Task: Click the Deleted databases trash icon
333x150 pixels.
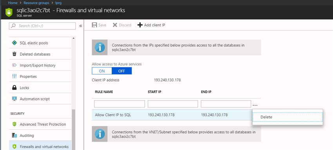Action: pos(14,54)
